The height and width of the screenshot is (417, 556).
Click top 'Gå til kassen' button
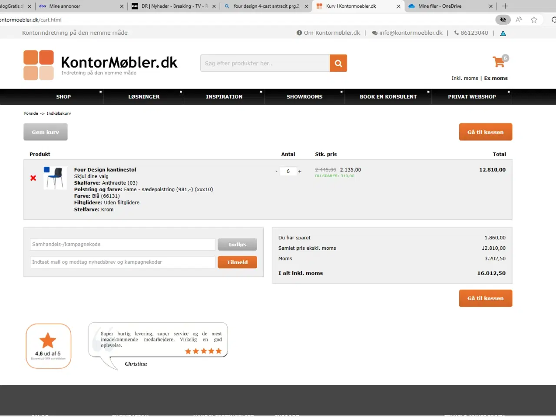click(486, 132)
